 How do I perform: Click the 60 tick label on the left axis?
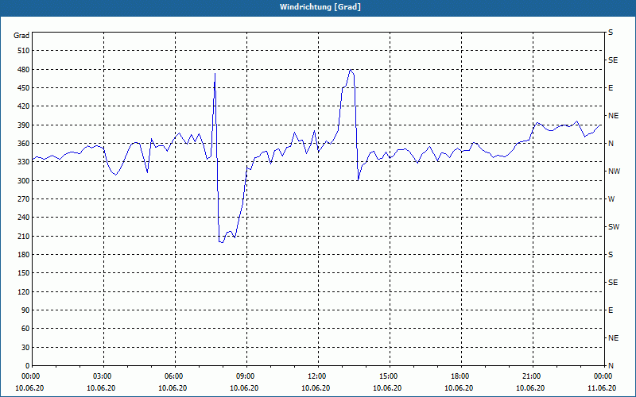click(25, 329)
